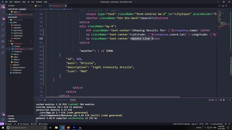Open Manage gear icon in activity bar

3,120
